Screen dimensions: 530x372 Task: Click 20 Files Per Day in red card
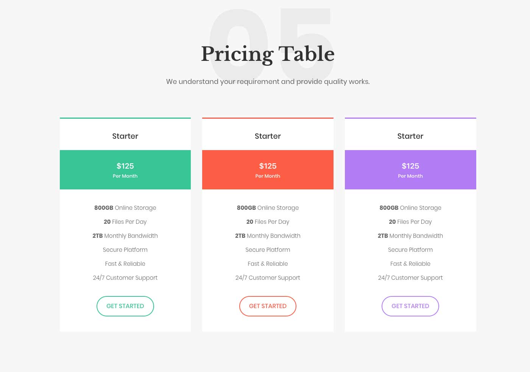tap(268, 222)
